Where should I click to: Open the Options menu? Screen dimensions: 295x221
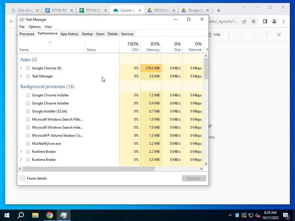[x=35, y=27]
